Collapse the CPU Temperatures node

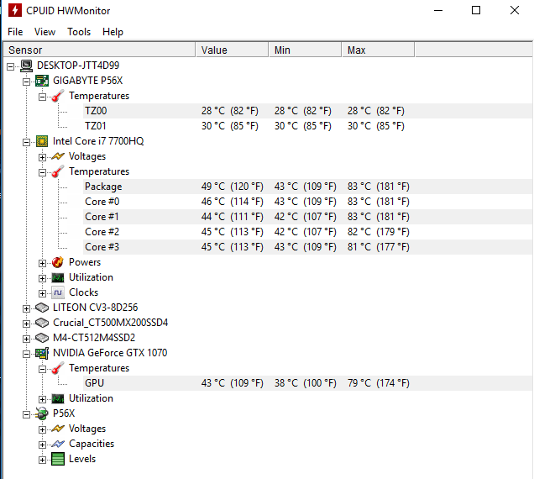tap(42, 172)
